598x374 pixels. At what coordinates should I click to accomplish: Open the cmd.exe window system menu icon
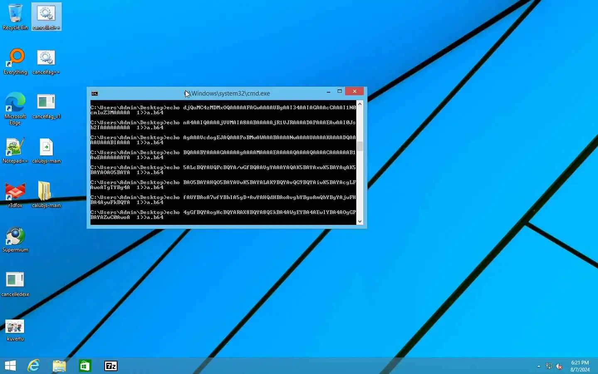click(95, 93)
